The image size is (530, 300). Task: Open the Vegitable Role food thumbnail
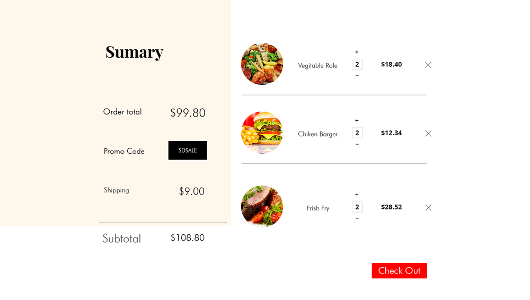point(262,64)
